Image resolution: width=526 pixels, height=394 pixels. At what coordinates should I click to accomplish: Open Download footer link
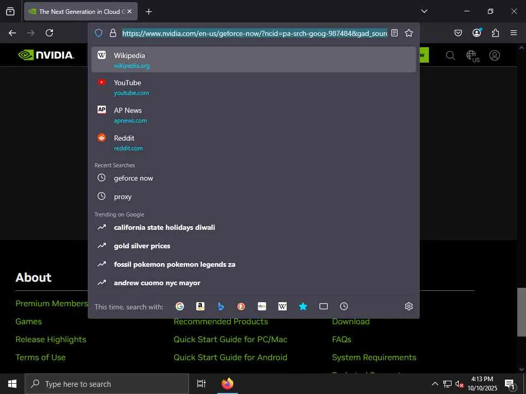[350, 321]
